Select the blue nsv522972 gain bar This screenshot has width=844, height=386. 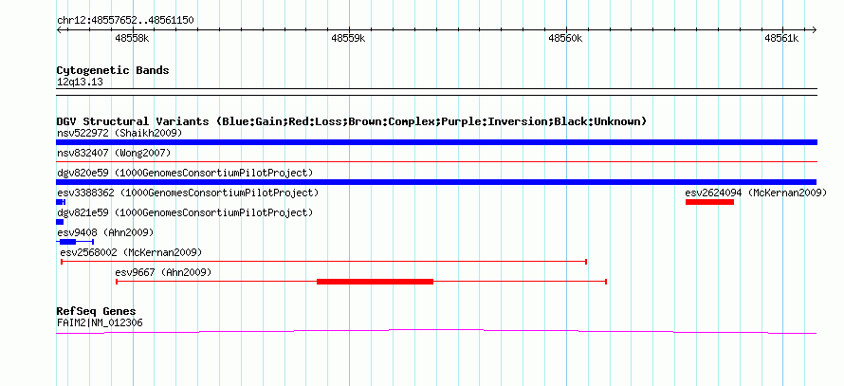pos(436,142)
